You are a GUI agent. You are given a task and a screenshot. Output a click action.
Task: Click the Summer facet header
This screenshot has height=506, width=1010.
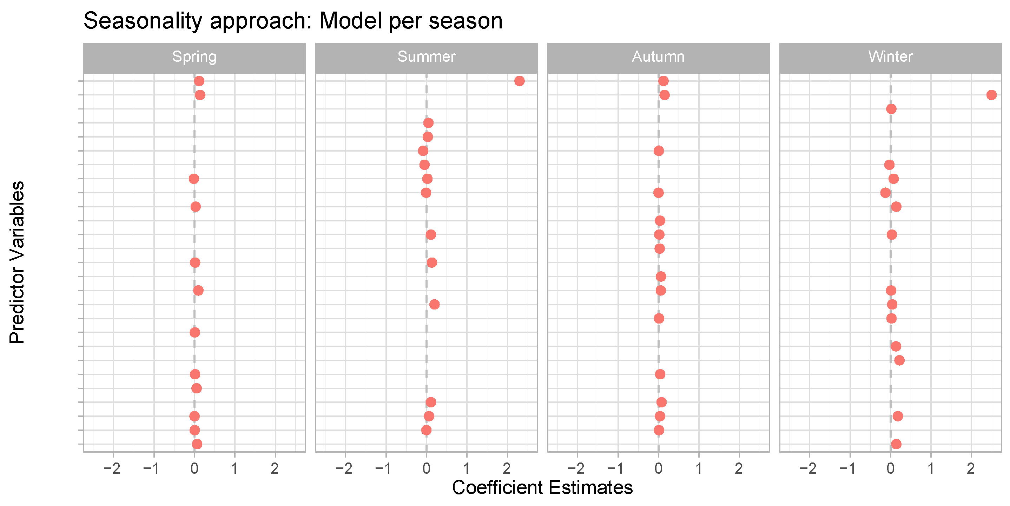tap(426, 57)
